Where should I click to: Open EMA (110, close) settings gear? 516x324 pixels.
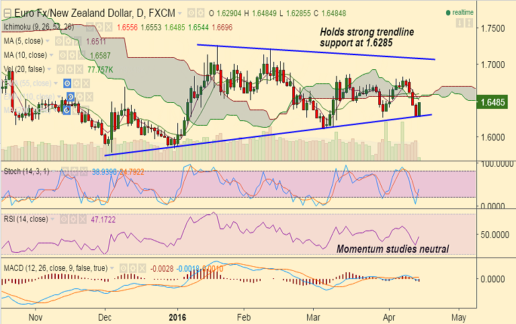tap(80, 97)
